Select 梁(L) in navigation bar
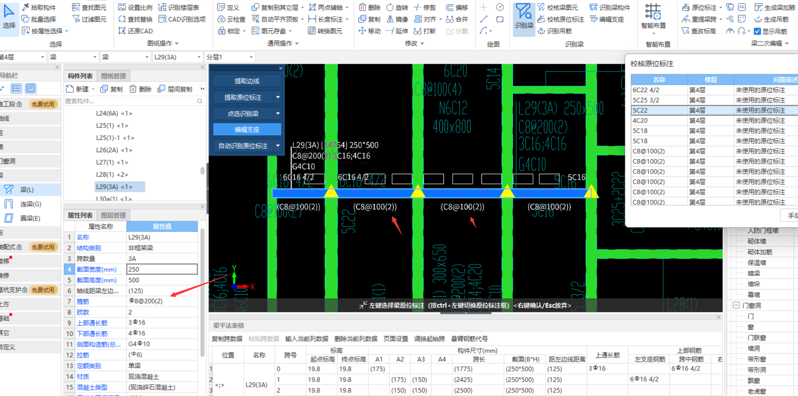The image size is (798, 396). [x=31, y=189]
